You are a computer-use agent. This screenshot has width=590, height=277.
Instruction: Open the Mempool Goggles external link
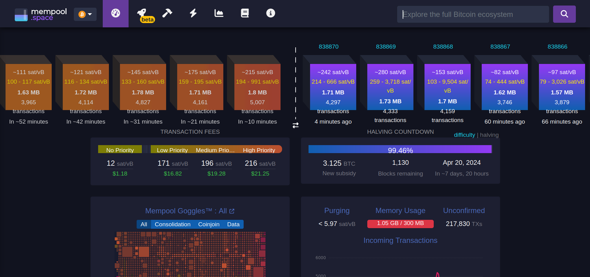click(x=232, y=211)
